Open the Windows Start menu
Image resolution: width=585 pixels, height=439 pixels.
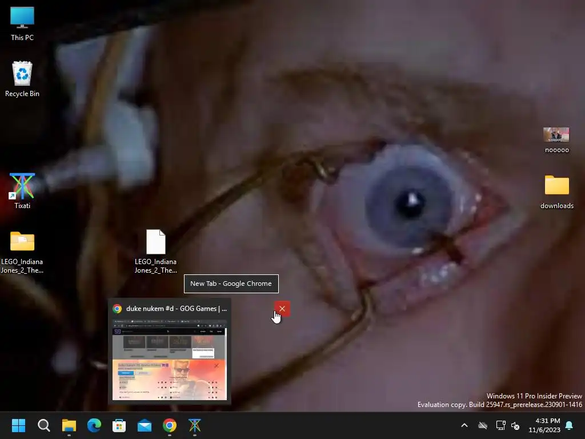(x=18, y=425)
